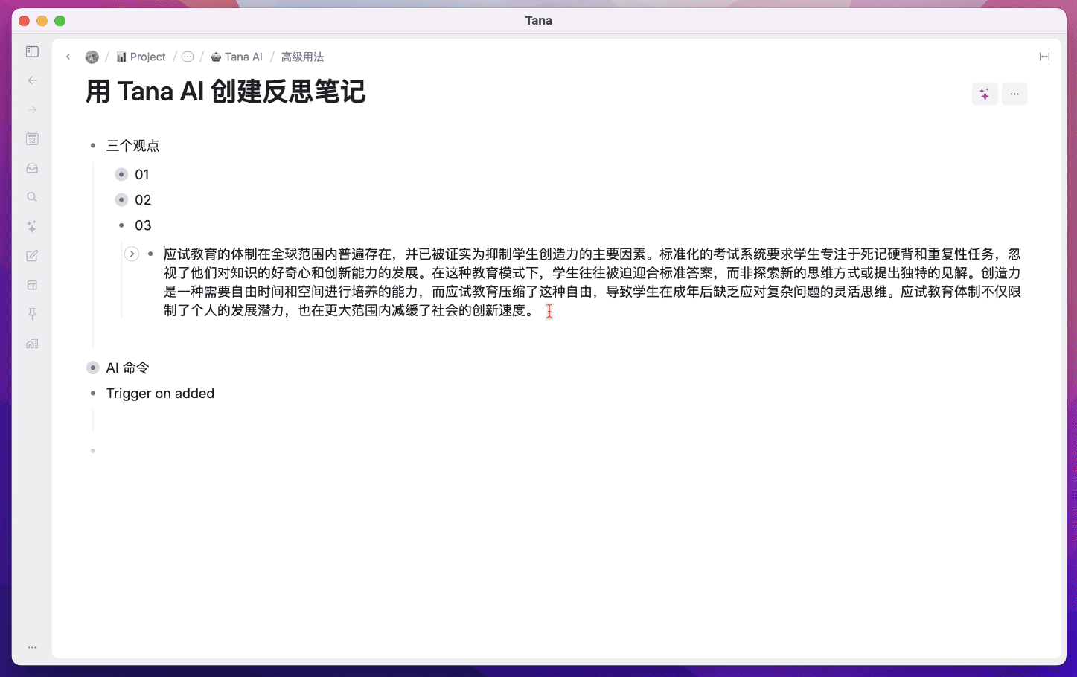Click the Trigger on added bullet
This screenshot has height=677, width=1077.
coord(93,394)
